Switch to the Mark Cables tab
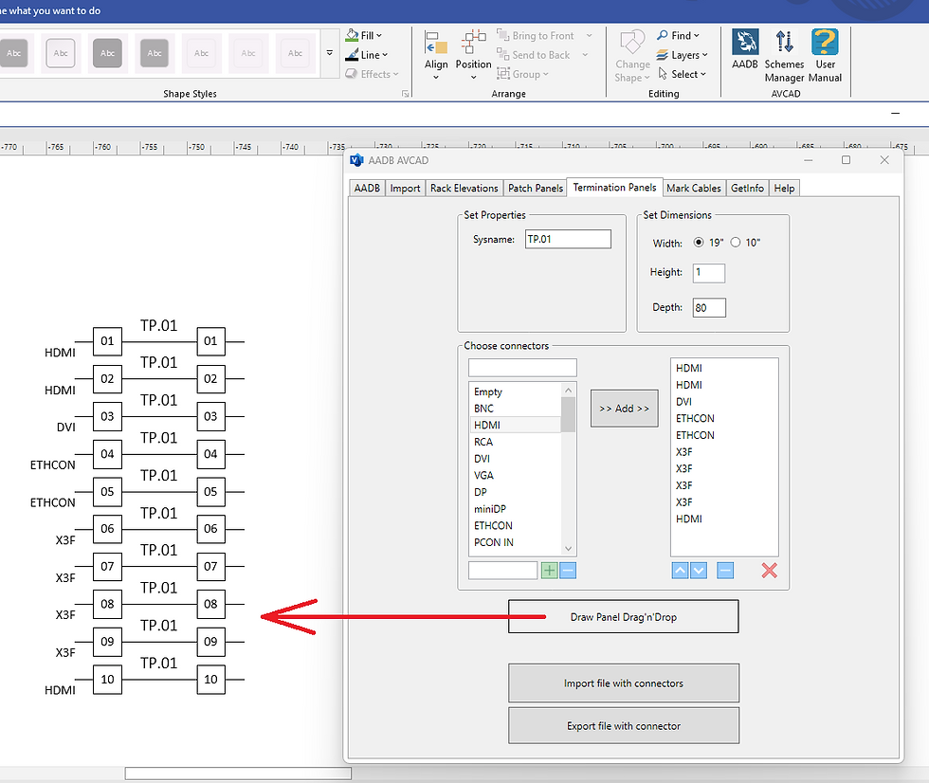The width and height of the screenshot is (929, 783). [693, 188]
